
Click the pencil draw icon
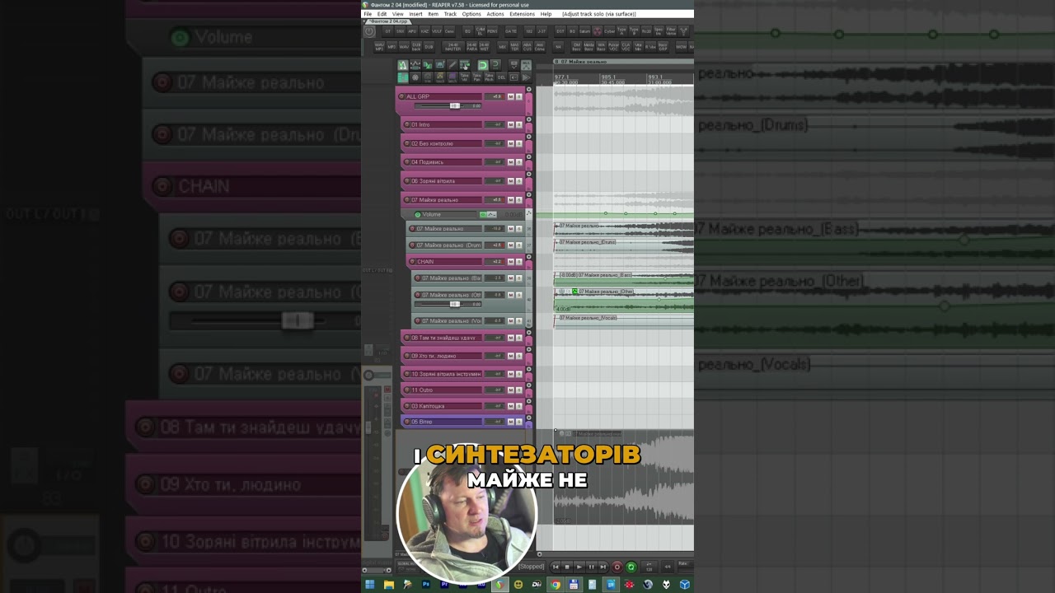pyautogui.click(x=452, y=65)
